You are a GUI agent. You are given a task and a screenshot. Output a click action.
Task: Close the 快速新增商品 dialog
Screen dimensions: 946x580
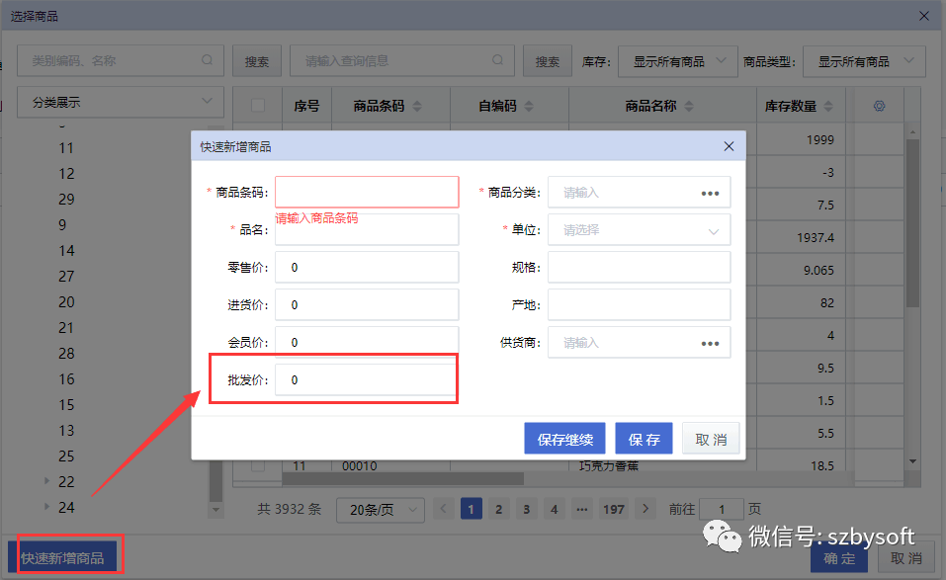click(729, 146)
